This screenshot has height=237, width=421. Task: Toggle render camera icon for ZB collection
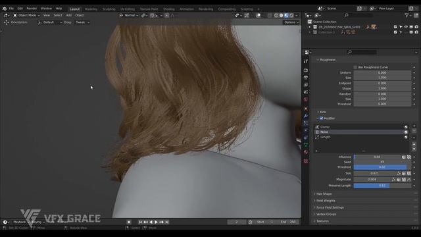pyautogui.click(x=416, y=27)
